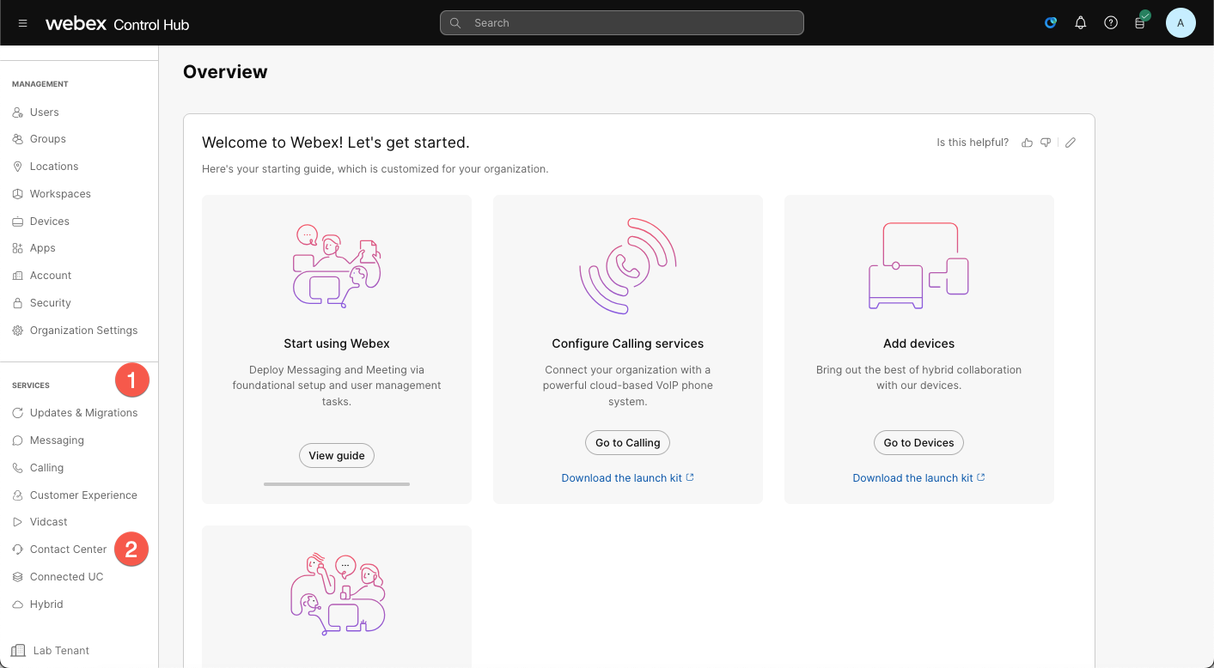
Task: Click the Go to Devices button
Action: tap(918, 443)
